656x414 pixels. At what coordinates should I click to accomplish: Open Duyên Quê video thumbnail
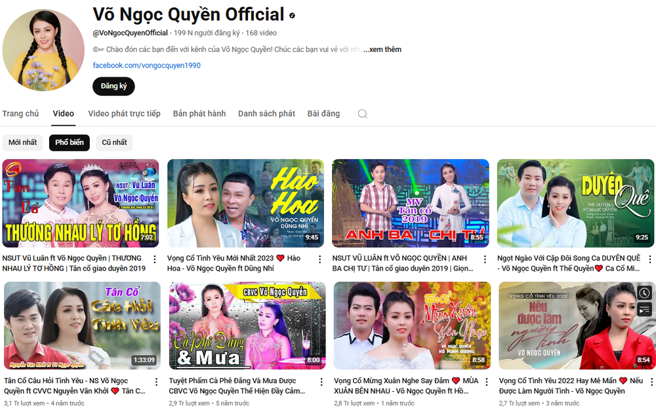coord(576,203)
